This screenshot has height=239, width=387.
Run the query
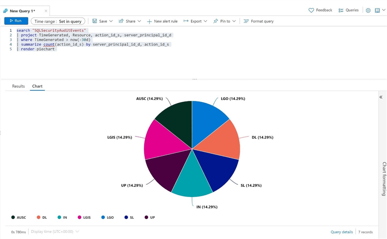click(x=16, y=21)
